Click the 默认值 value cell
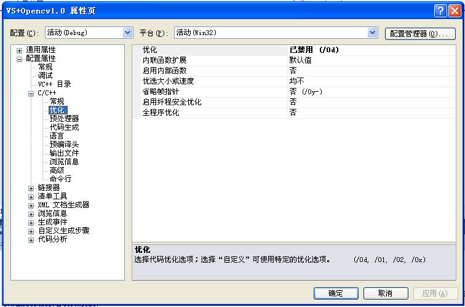The width and height of the screenshot is (465, 307). pyautogui.click(x=372, y=60)
